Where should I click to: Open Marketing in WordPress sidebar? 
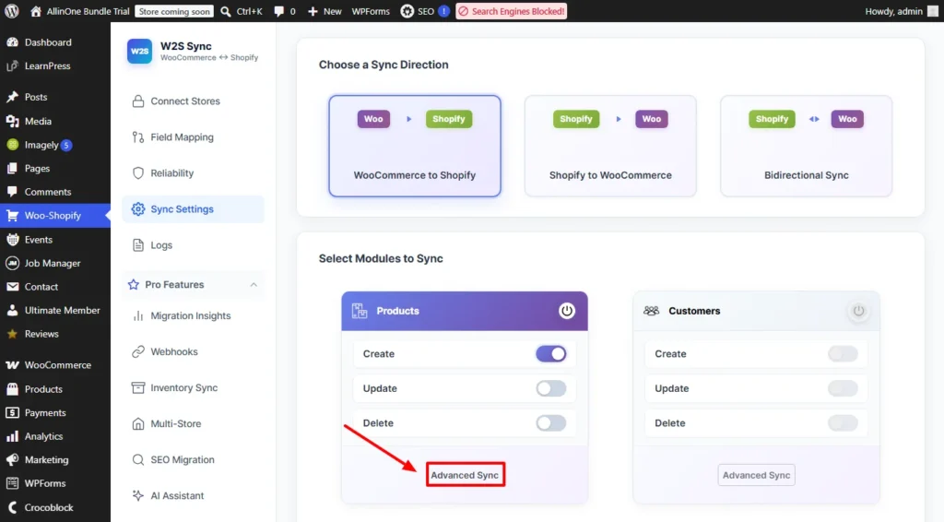pos(54,459)
